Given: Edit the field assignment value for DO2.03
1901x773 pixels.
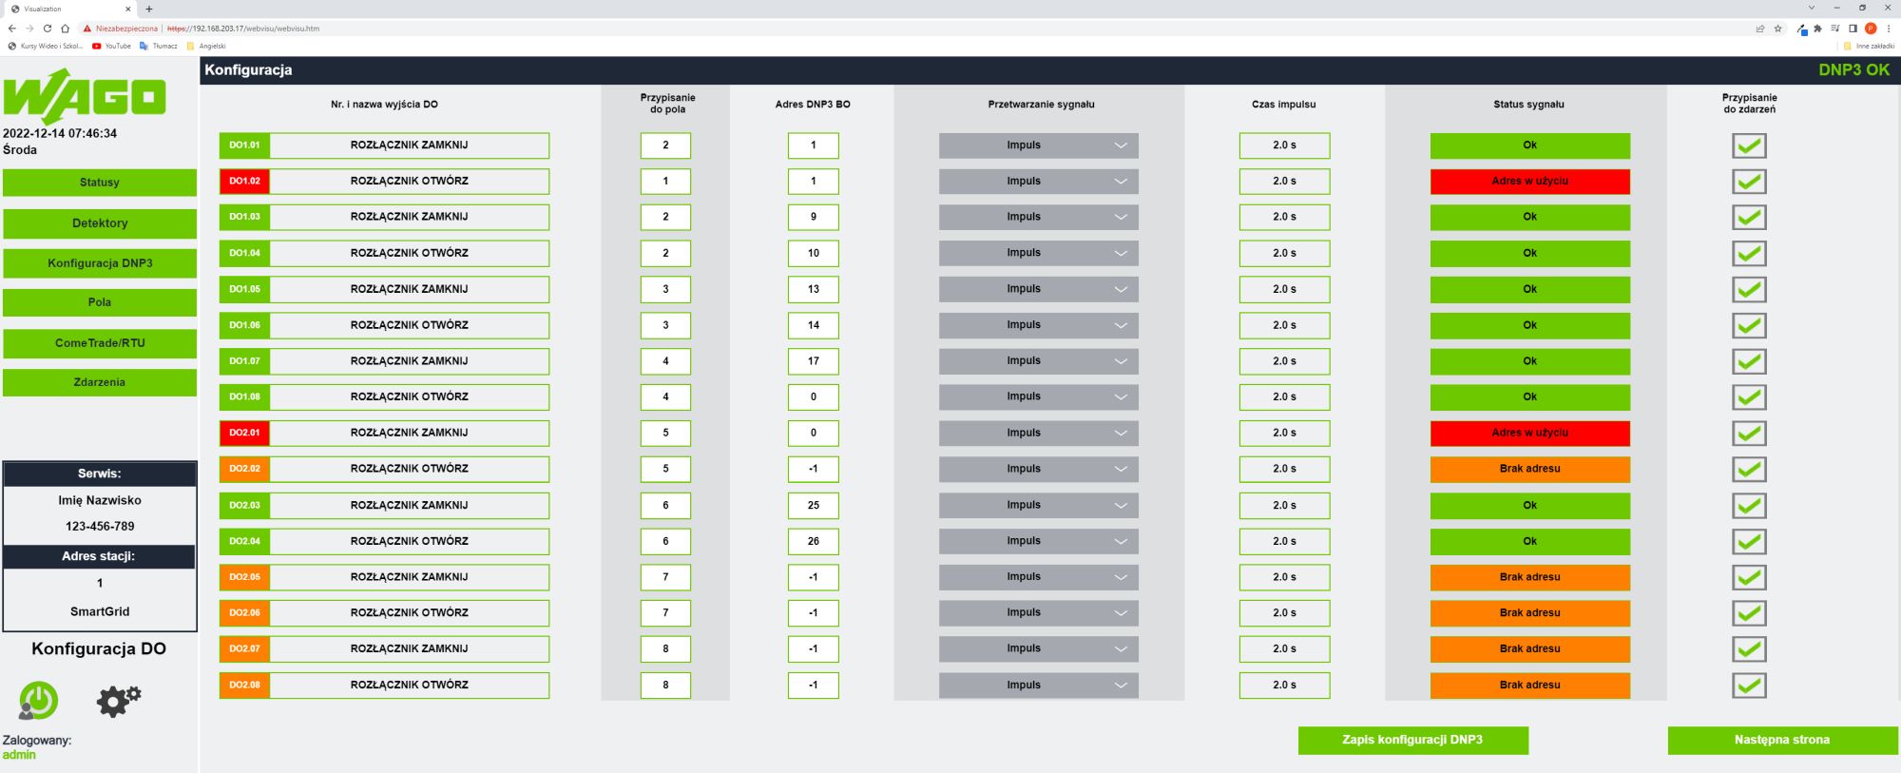Looking at the screenshot, I should (665, 506).
